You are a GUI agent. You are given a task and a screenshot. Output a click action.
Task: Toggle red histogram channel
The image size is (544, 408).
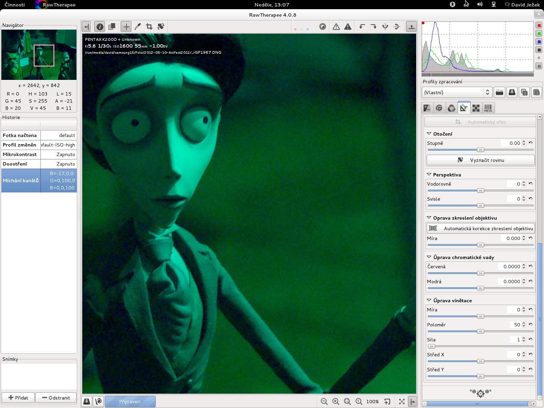coord(539,26)
